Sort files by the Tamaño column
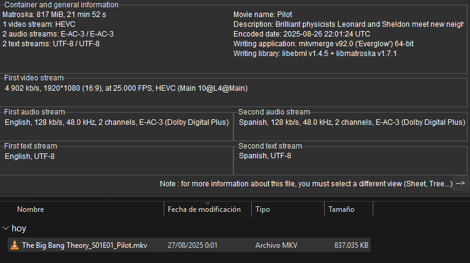 click(341, 209)
